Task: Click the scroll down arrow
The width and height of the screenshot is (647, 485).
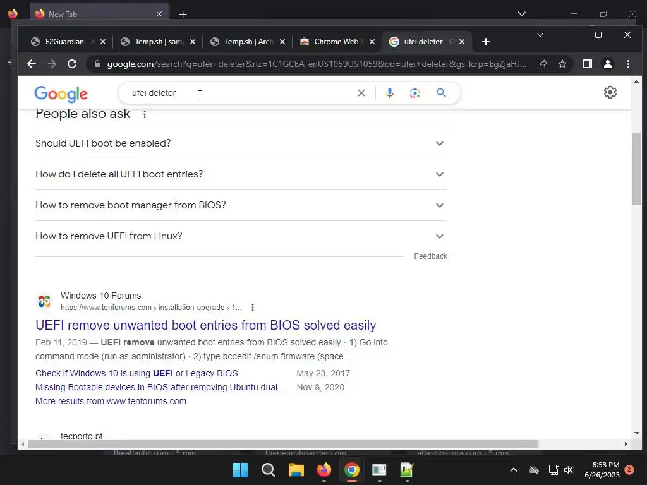Action: (x=636, y=433)
